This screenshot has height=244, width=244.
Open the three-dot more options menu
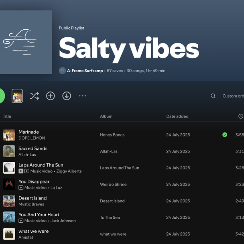pyautogui.click(x=83, y=96)
